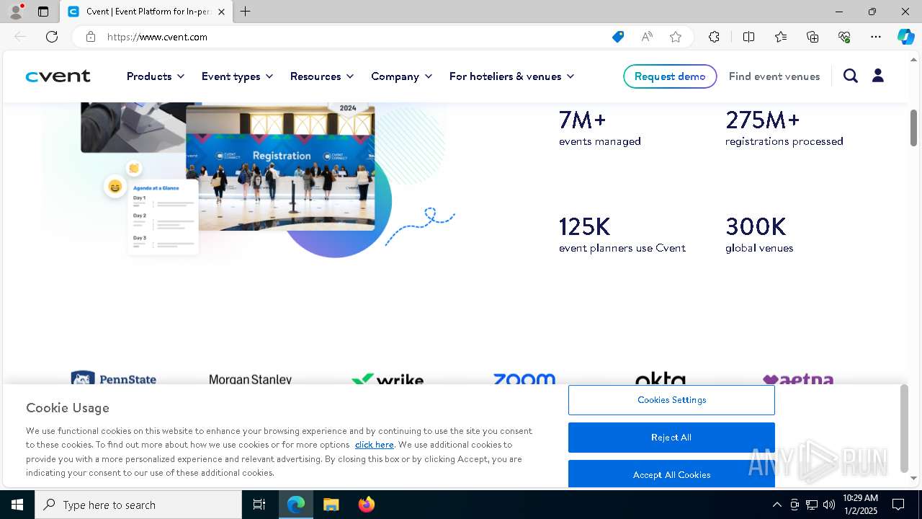This screenshot has height=519, width=922.
Task: Open Settings and more ellipsis menu
Action: point(876,37)
